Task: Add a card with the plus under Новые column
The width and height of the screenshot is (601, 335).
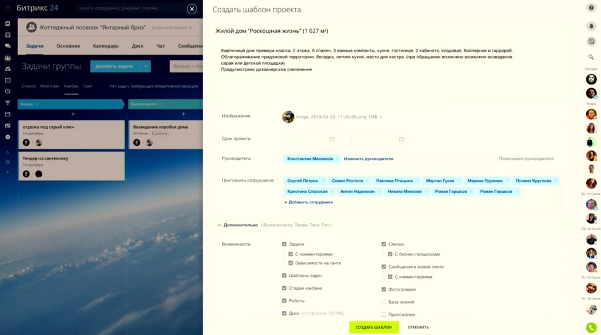Action: [x=73, y=114]
